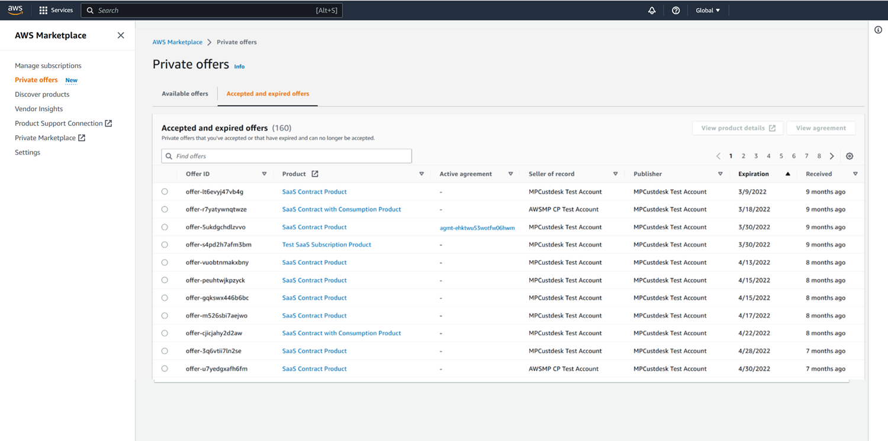888x441 pixels.
Task: Click the top AWS Search bar
Action: [x=212, y=11]
